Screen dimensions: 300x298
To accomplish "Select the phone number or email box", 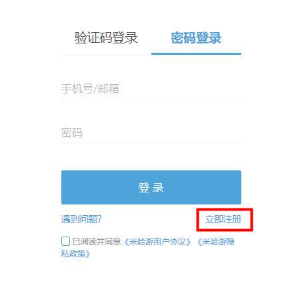I will (x=151, y=89).
